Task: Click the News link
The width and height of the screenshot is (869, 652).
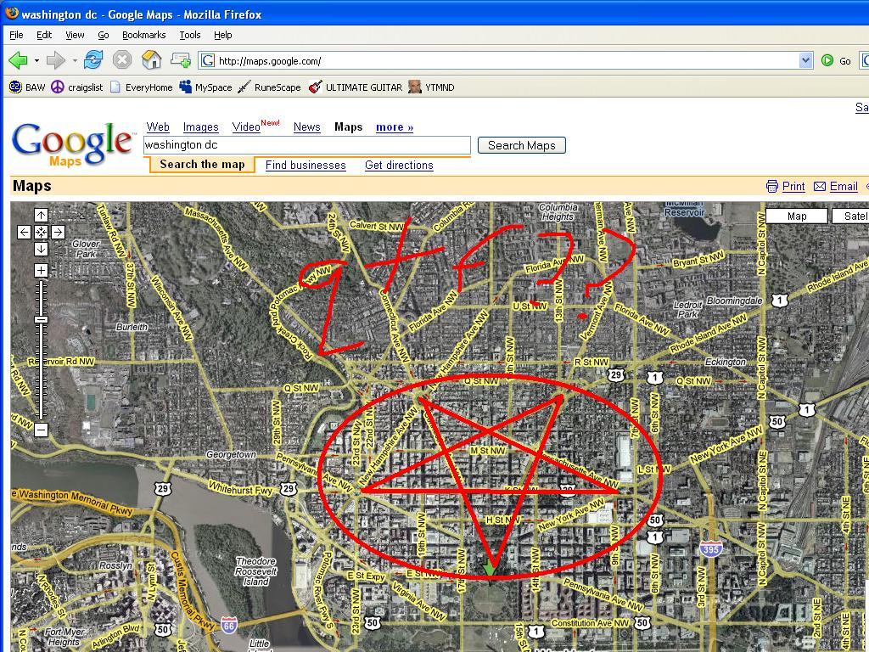Action: (x=307, y=127)
